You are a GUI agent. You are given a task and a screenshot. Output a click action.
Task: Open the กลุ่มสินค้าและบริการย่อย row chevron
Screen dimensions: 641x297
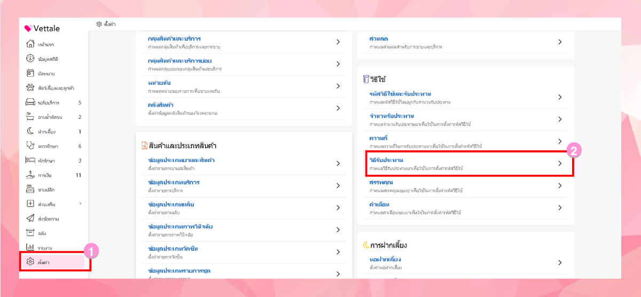[338, 64]
